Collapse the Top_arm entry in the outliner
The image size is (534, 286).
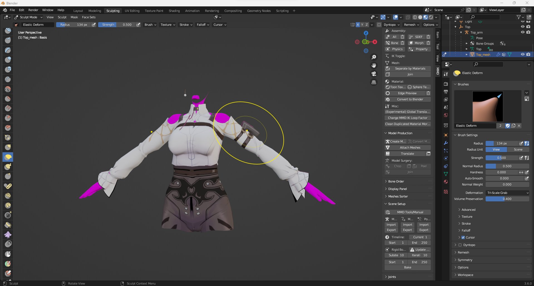point(461,32)
